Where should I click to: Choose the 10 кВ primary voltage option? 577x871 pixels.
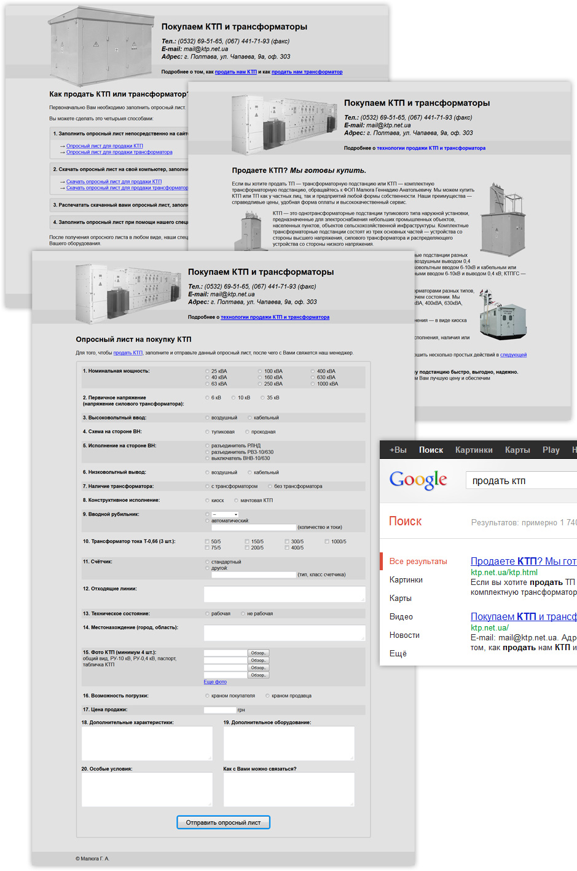(x=234, y=398)
